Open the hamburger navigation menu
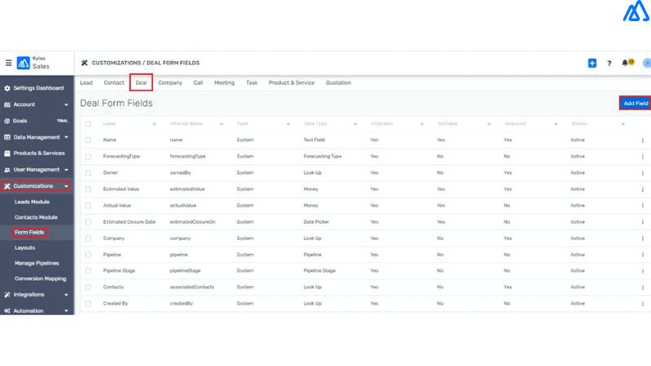The height and width of the screenshot is (366, 651). (x=9, y=63)
